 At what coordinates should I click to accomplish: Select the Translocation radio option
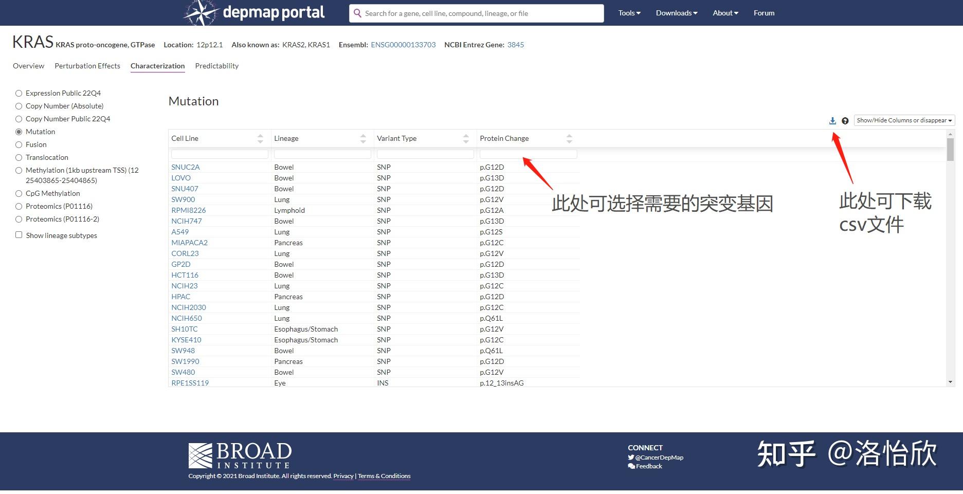19,157
